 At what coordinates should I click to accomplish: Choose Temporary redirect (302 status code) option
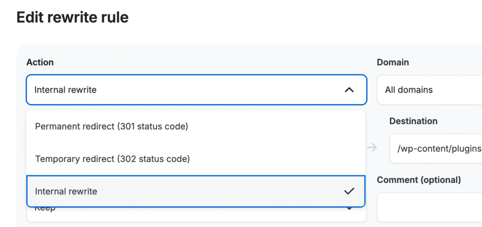click(x=112, y=159)
